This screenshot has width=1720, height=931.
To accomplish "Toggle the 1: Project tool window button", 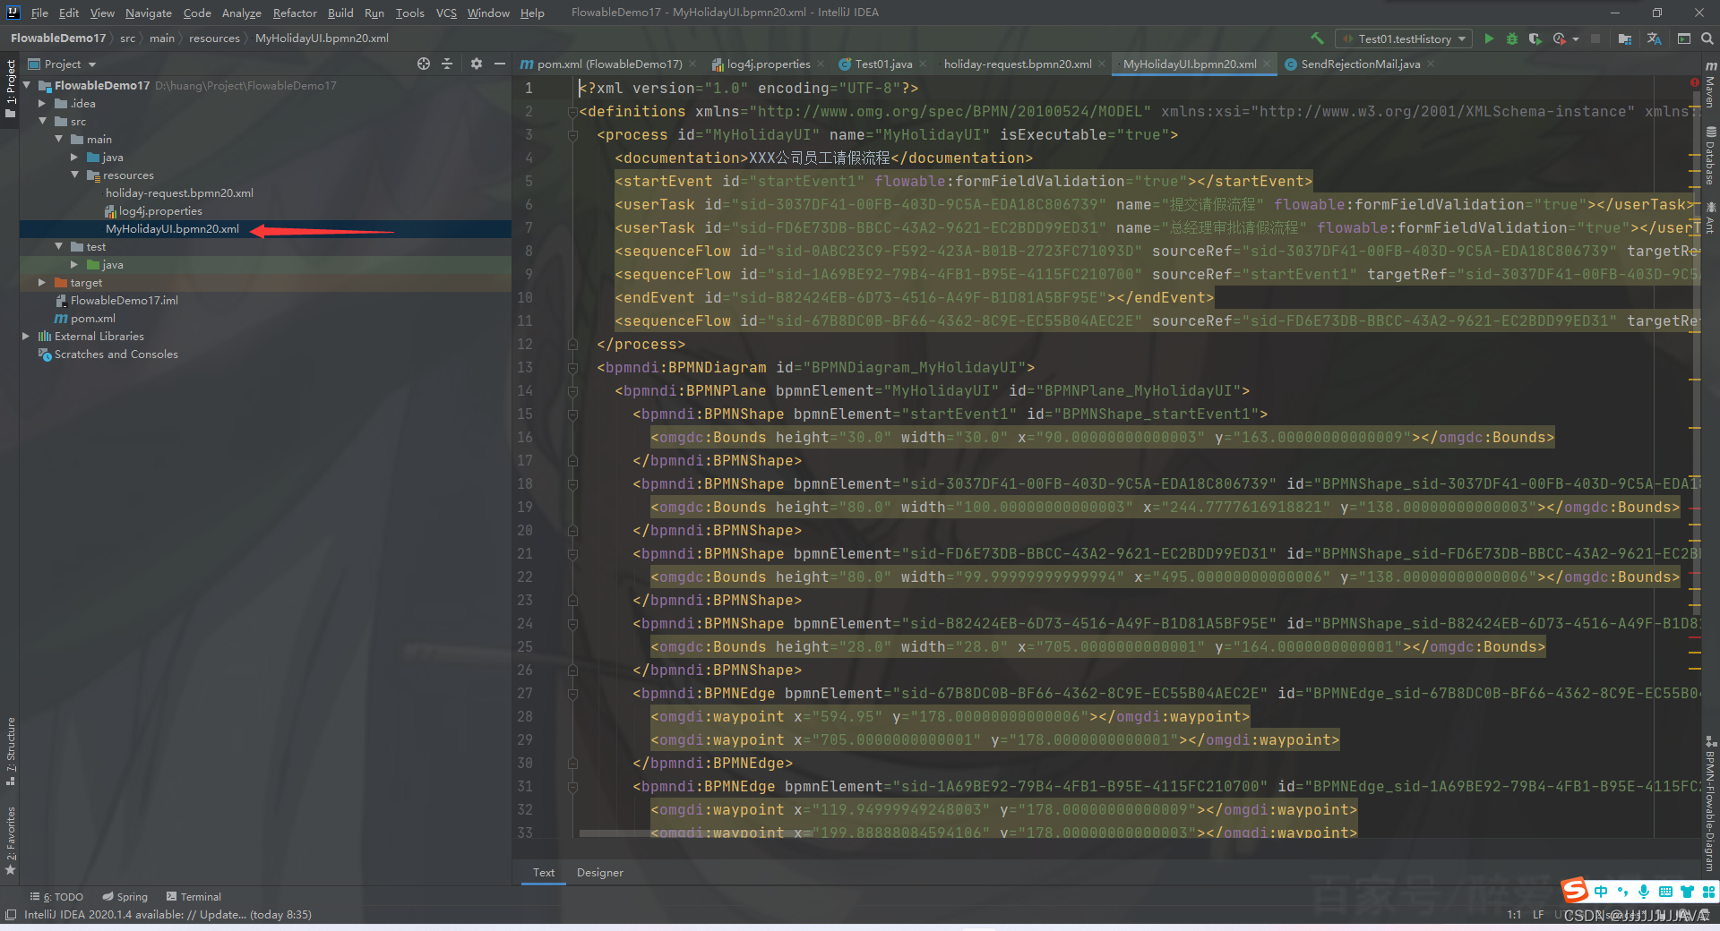I will [10, 90].
